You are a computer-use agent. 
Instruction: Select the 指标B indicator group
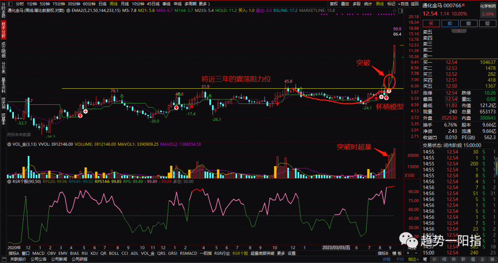pos(383,253)
